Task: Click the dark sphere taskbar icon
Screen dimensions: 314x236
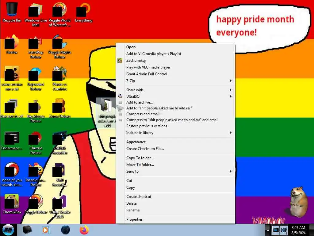Action: pyautogui.click(x=65, y=230)
